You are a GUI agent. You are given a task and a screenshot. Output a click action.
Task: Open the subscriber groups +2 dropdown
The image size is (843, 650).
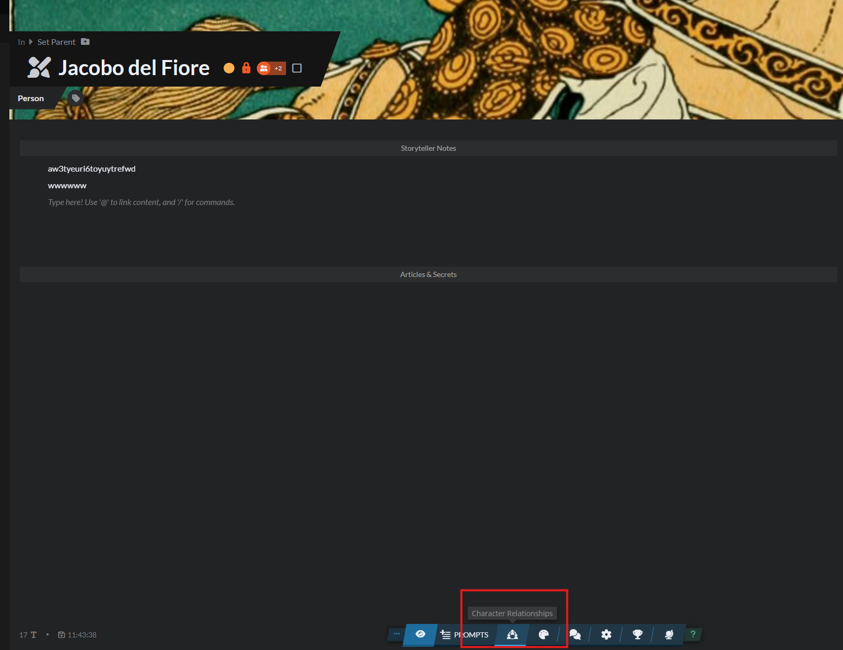(x=271, y=68)
